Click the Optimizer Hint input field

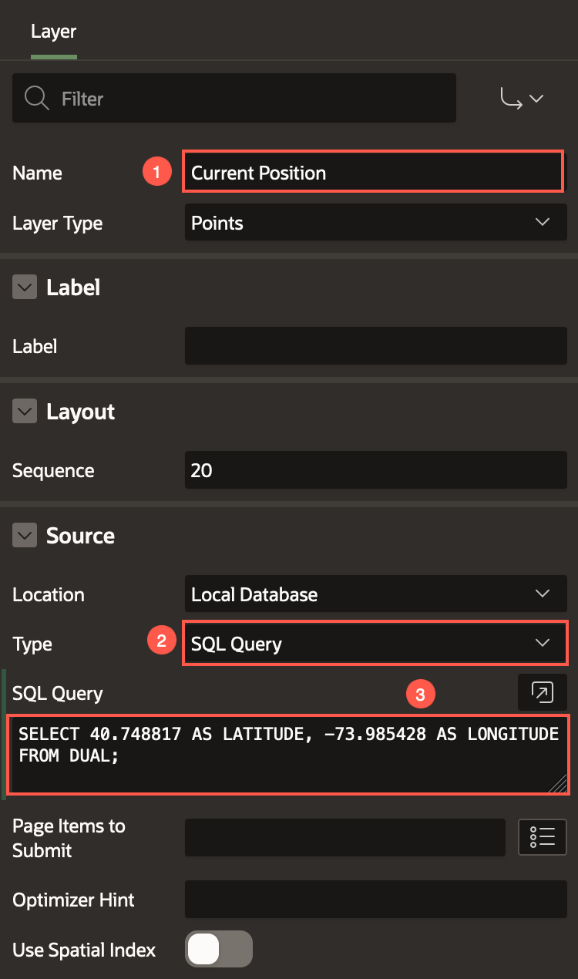(375, 900)
